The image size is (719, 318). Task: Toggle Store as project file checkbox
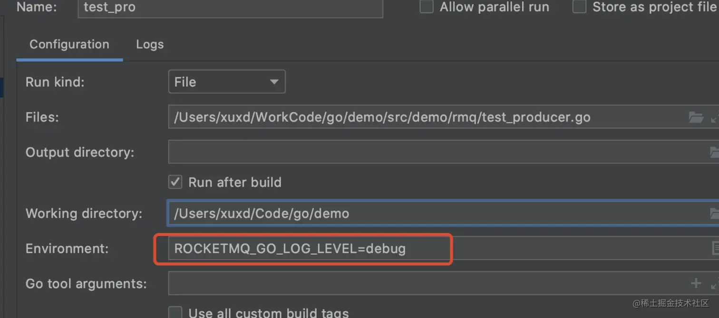click(x=579, y=7)
